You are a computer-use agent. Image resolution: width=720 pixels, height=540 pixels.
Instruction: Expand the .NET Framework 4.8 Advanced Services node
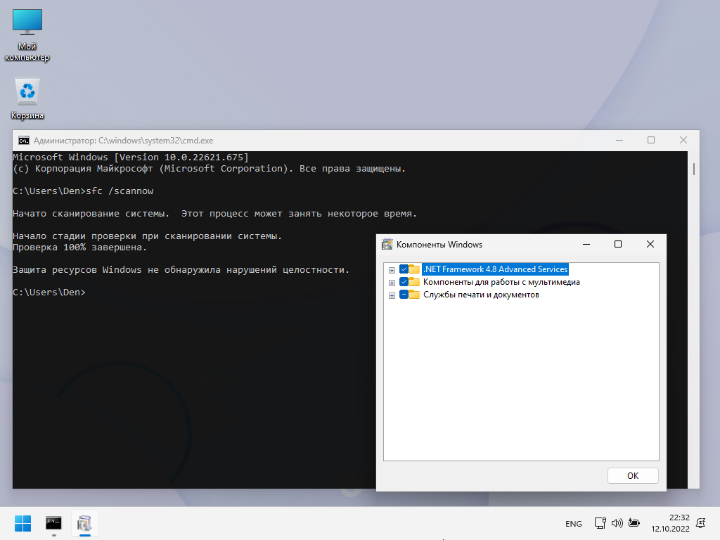click(x=392, y=270)
